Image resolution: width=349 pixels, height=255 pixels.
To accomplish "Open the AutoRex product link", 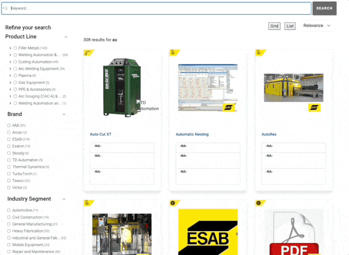I will coord(269,134).
